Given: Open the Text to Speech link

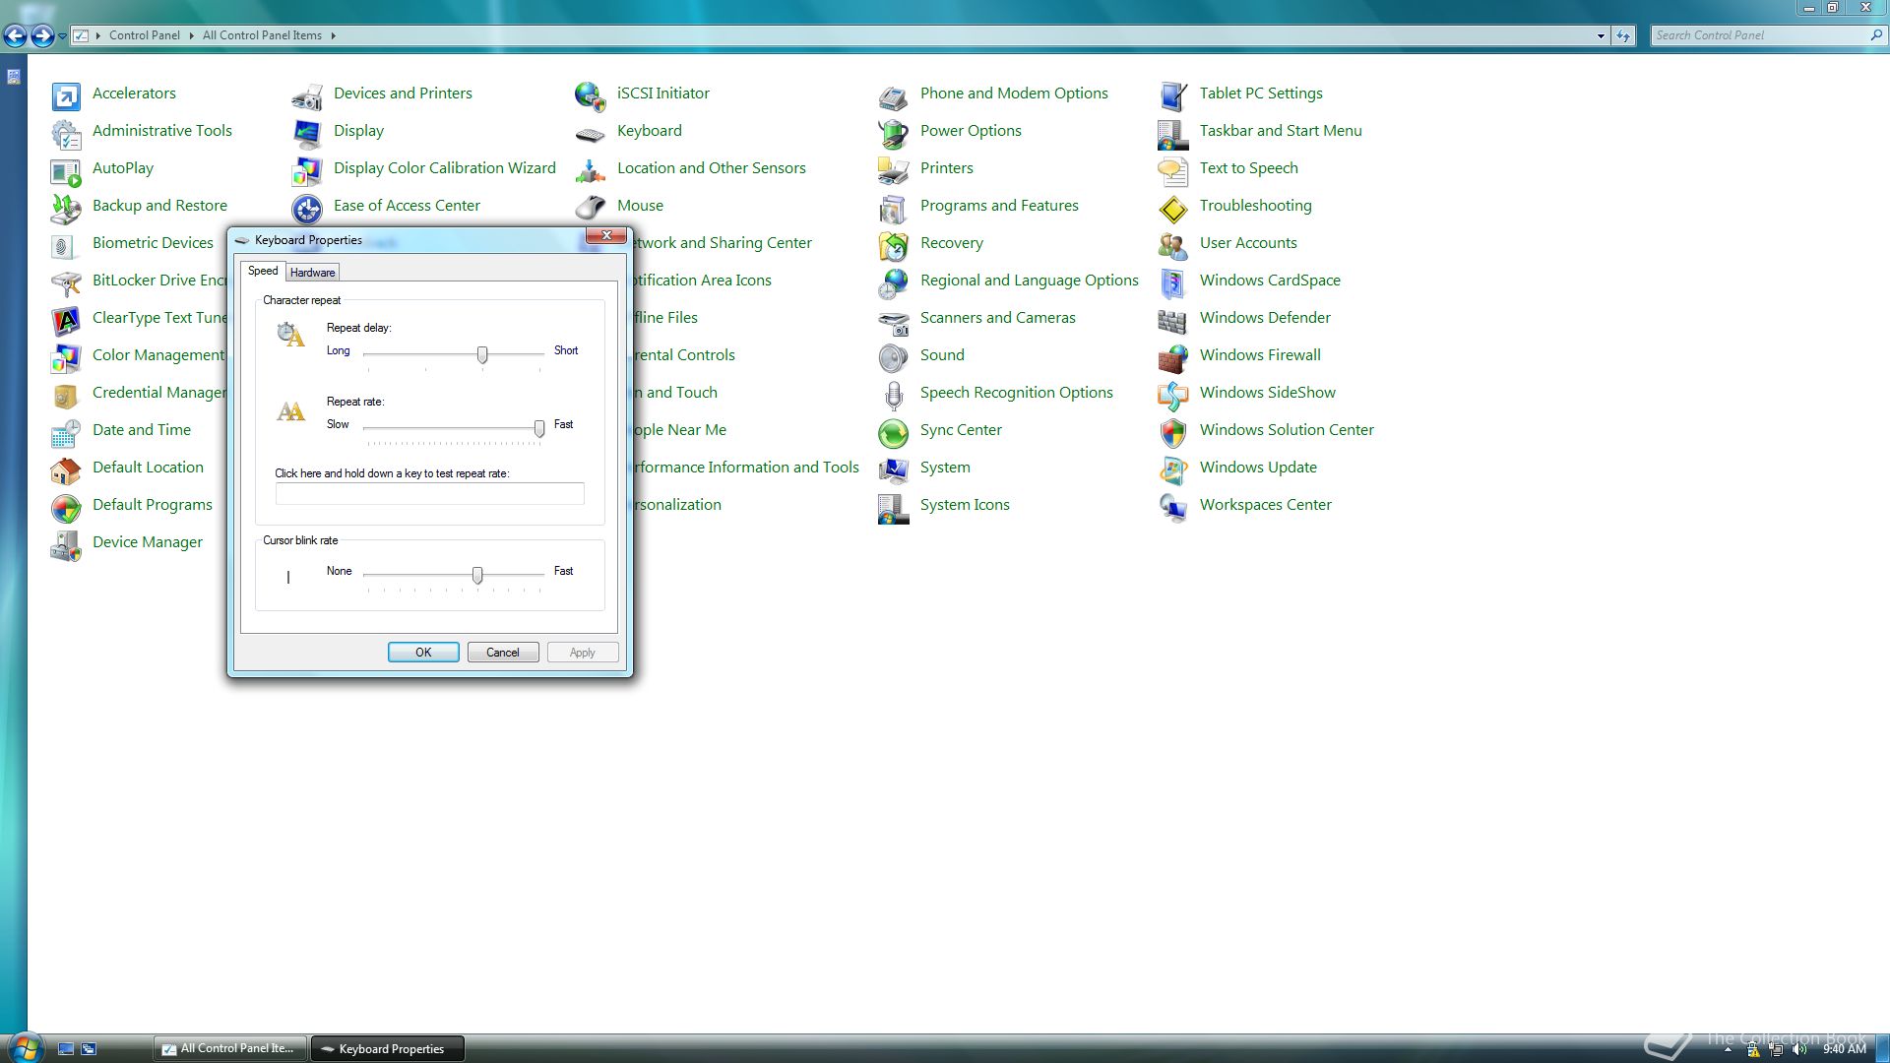Looking at the screenshot, I should point(1248,168).
